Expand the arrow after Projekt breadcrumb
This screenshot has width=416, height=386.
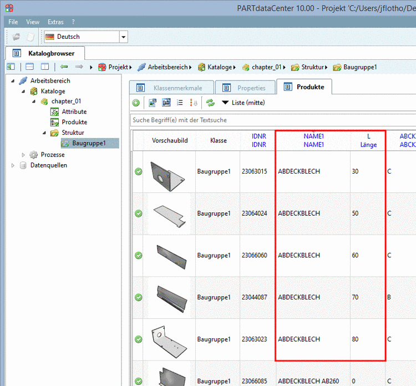(130, 68)
